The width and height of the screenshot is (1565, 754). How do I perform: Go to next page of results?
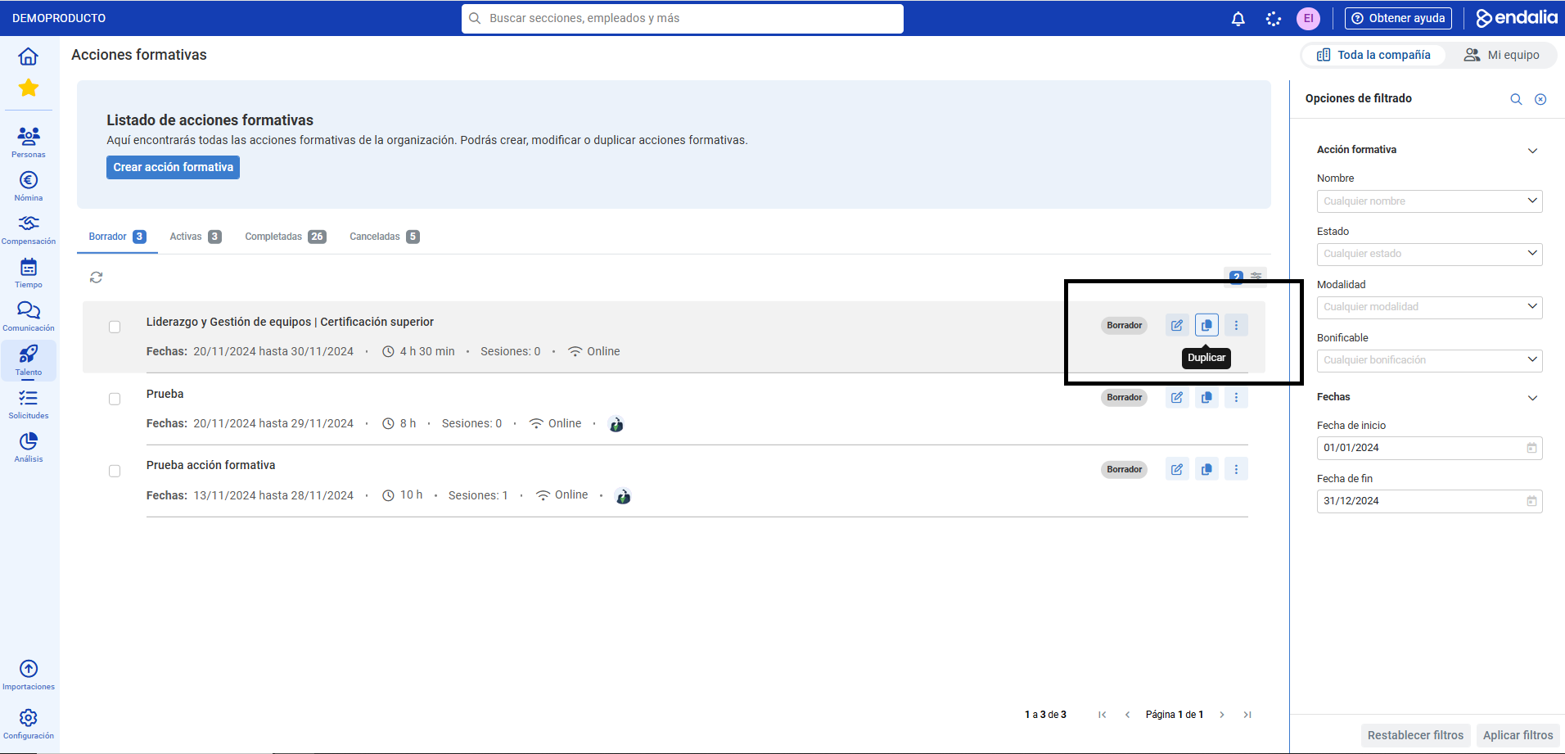pos(1222,715)
